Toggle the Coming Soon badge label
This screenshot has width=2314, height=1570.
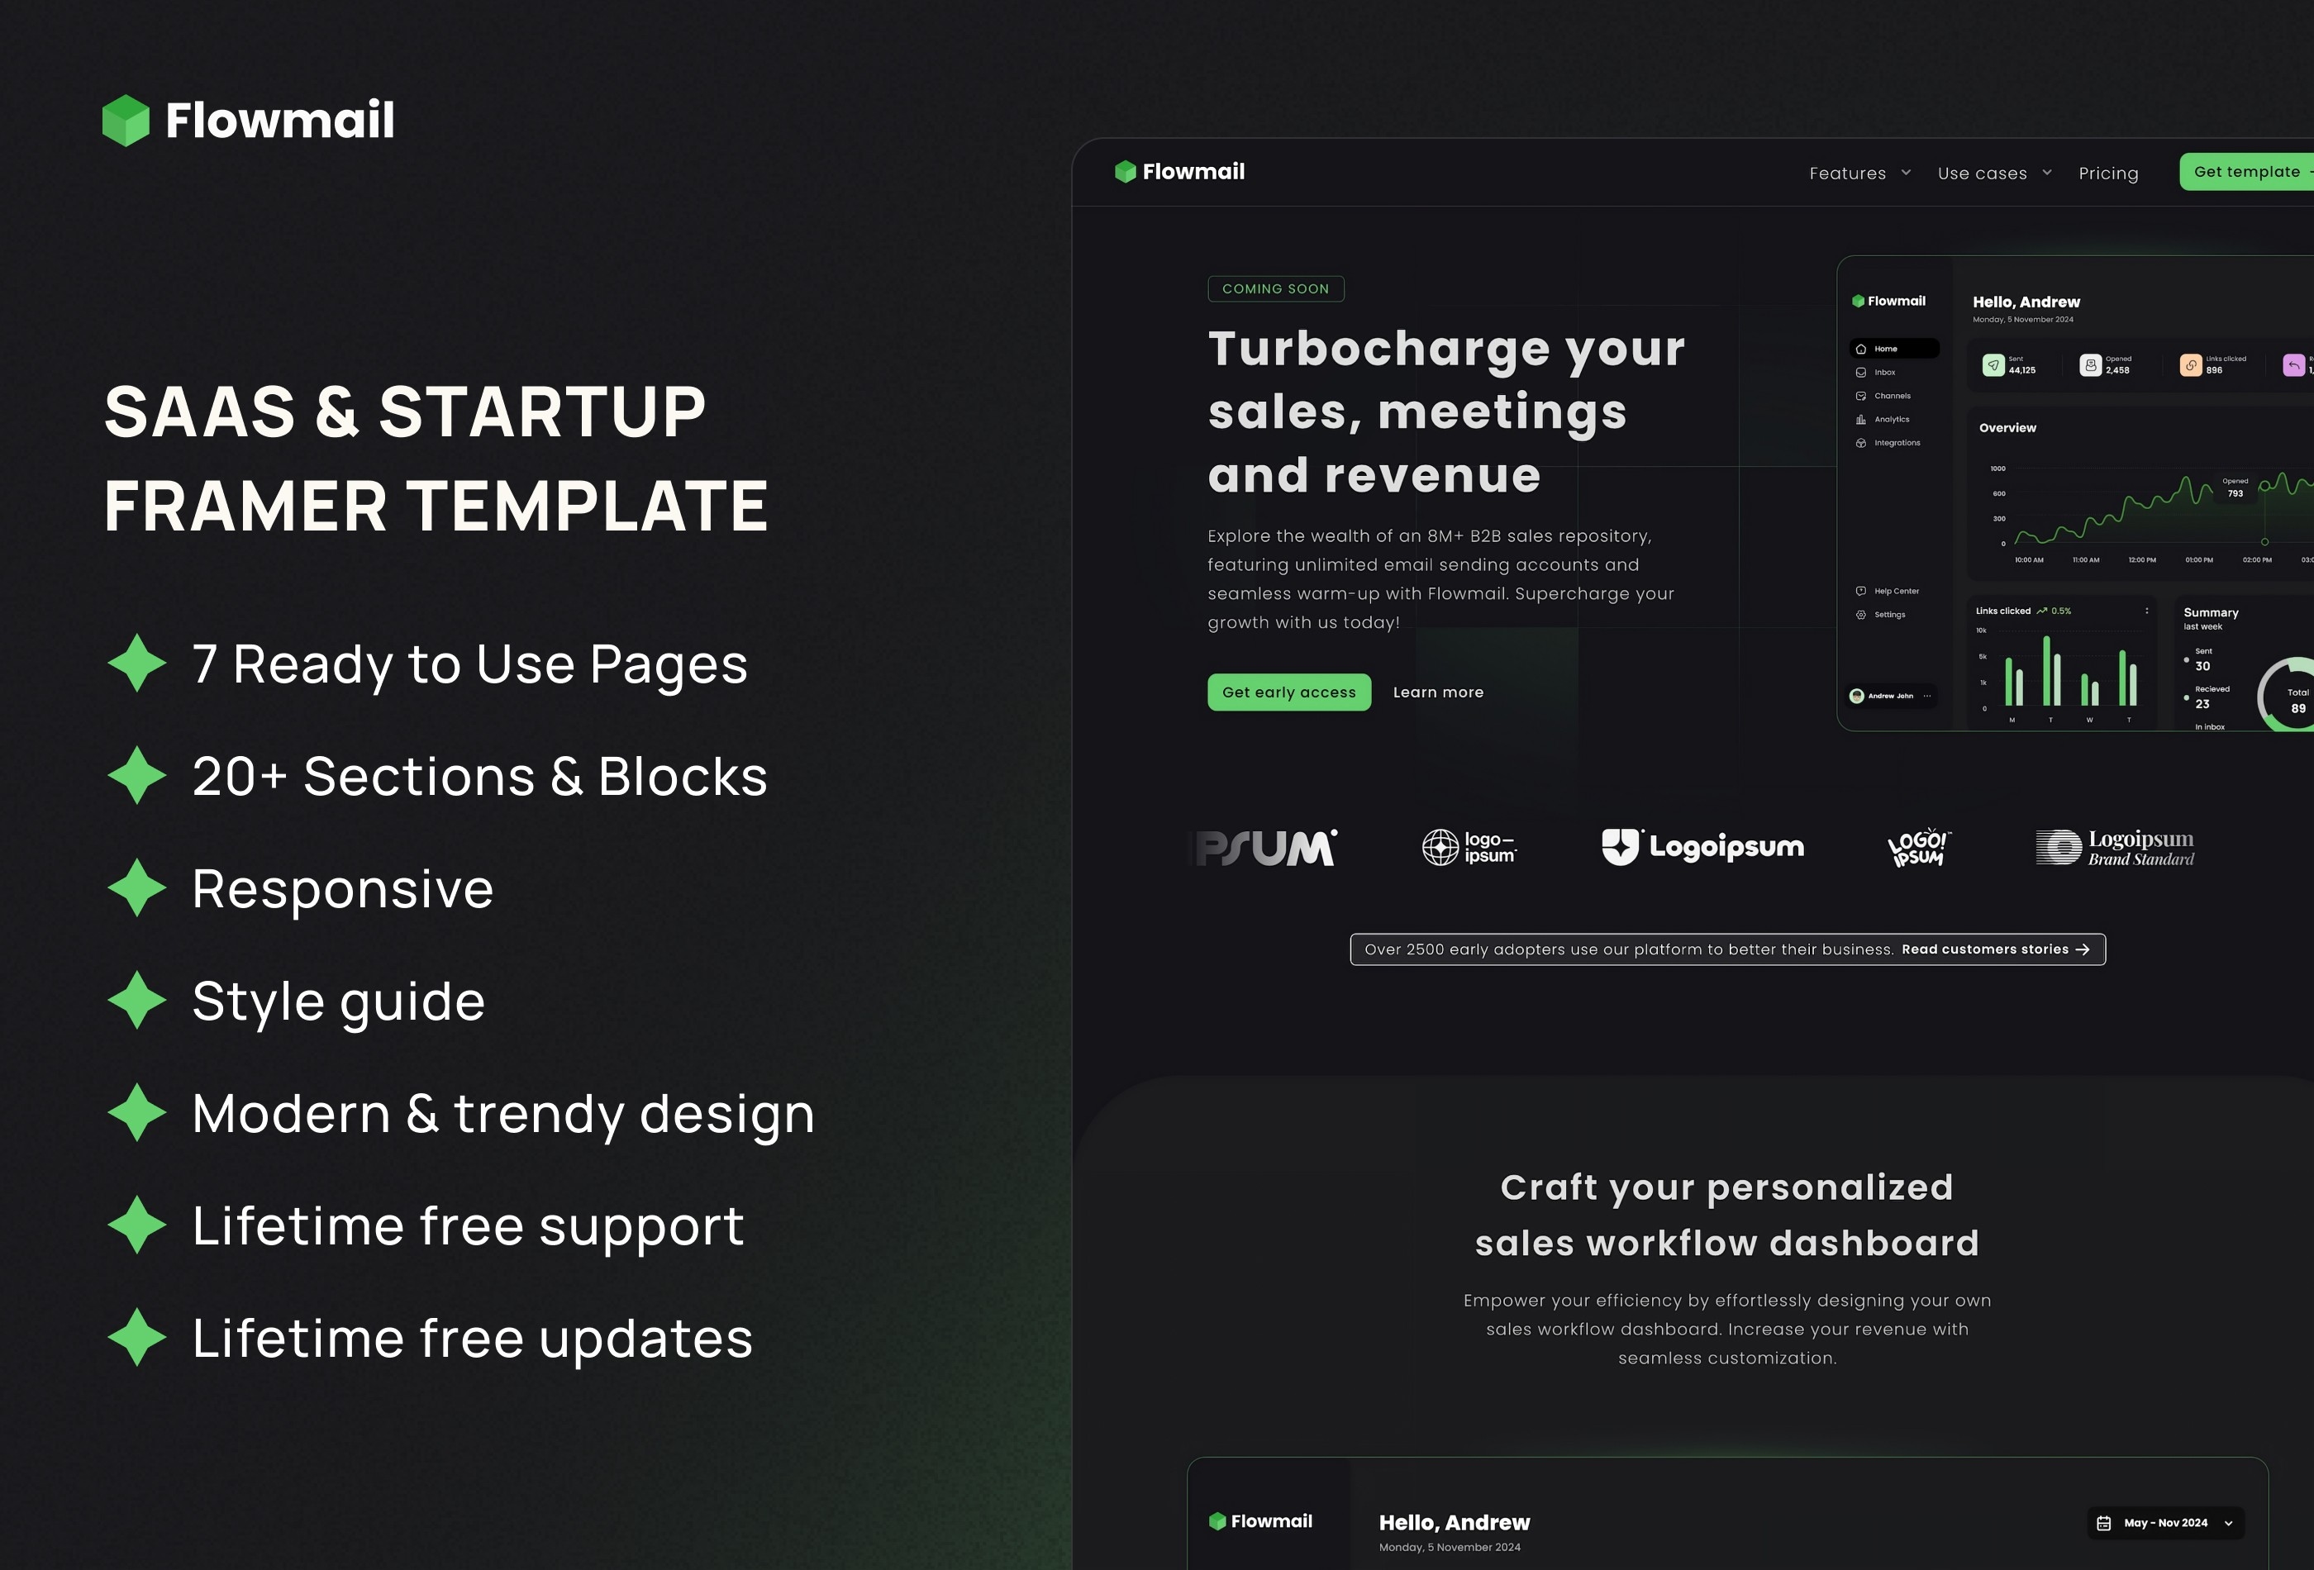pyautogui.click(x=1275, y=288)
